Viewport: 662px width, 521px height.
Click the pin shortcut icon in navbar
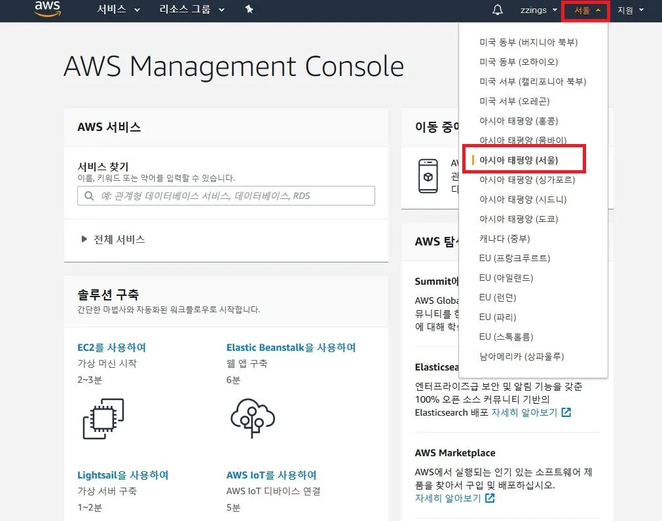(x=249, y=10)
